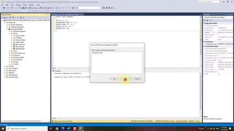The height and width of the screenshot is (131, 234).
Task: Click Yes in the save changes dialog
Action: [x=114, y=79]
